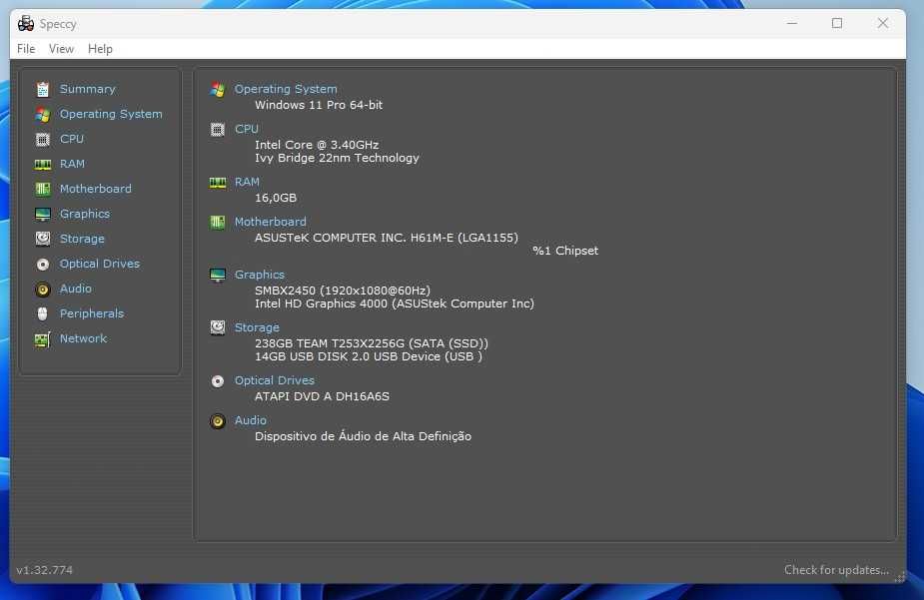Click the monitor icon beside Graphics heading
Screen dimensions: 924x600
(x=218, y=275)
